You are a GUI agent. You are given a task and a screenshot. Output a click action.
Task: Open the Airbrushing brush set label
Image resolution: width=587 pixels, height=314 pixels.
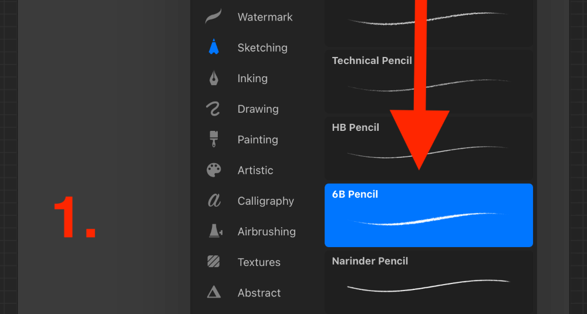(266, 232)
